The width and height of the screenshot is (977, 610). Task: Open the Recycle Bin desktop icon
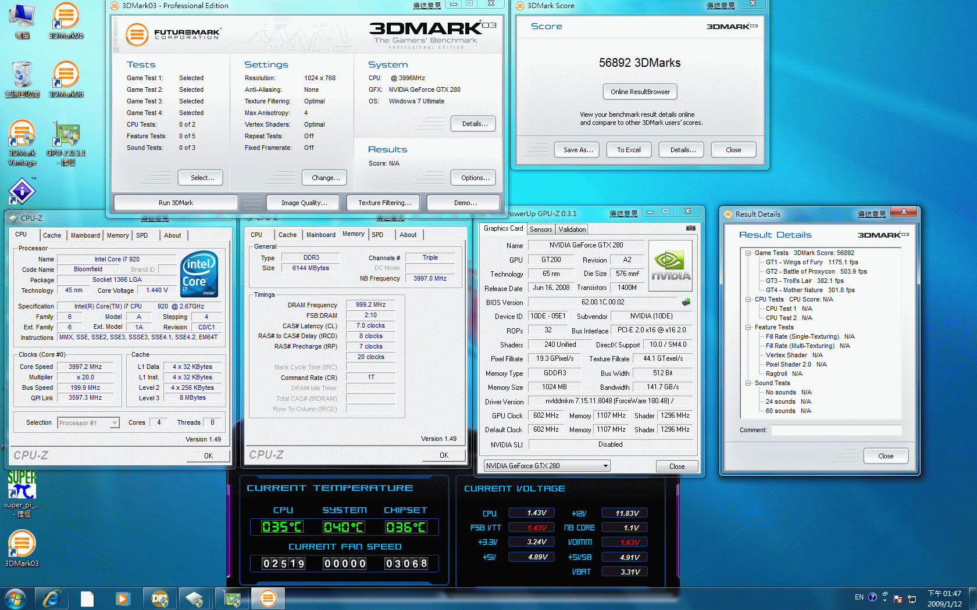tap(22, 79)
